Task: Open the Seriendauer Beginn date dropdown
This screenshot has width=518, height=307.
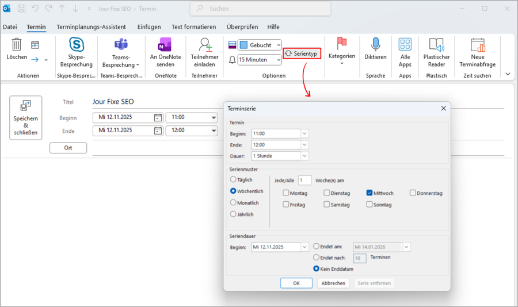Action: (304, 247)
